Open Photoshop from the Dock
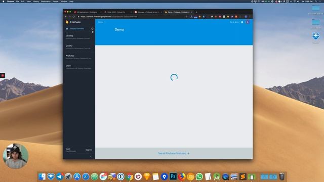 point(173,176)
